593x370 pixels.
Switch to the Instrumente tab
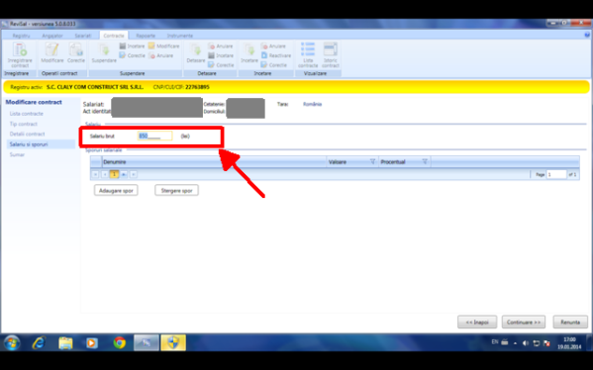(180, 36)
